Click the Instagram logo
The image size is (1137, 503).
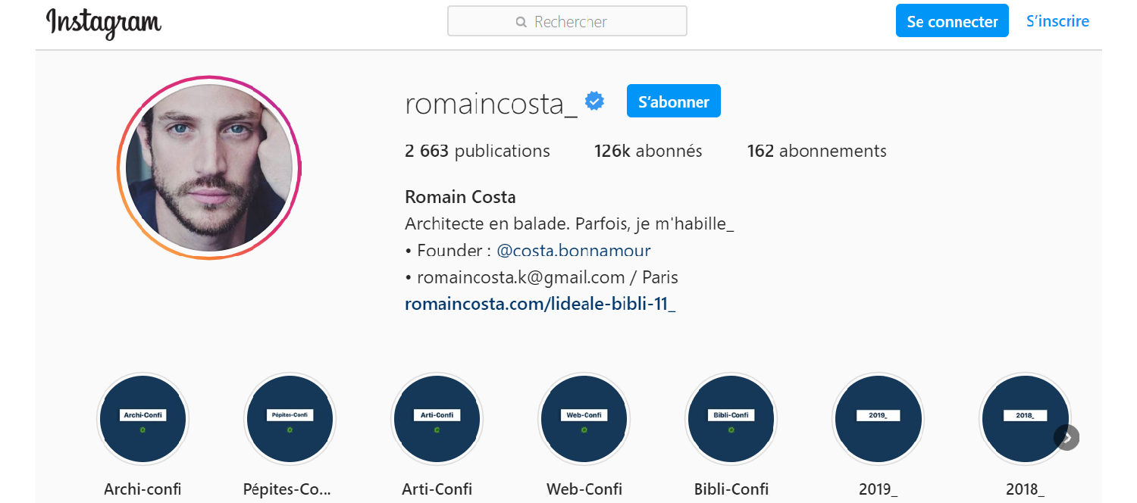pyautogui.click(x=104, y=22)
